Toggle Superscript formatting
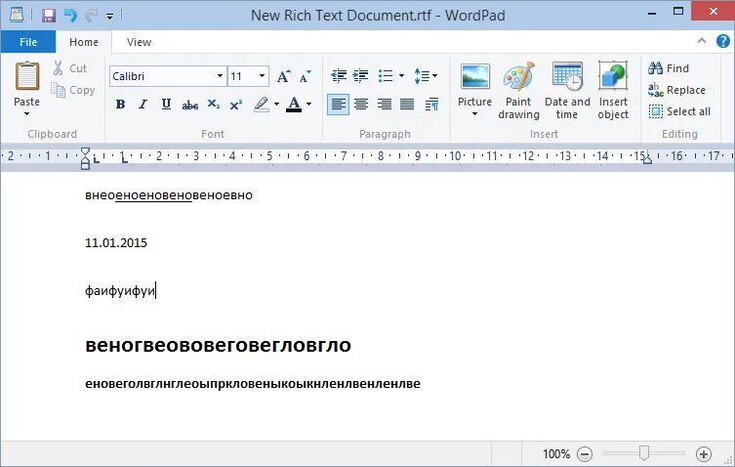735x467 pixels. (x=236, y=105)
